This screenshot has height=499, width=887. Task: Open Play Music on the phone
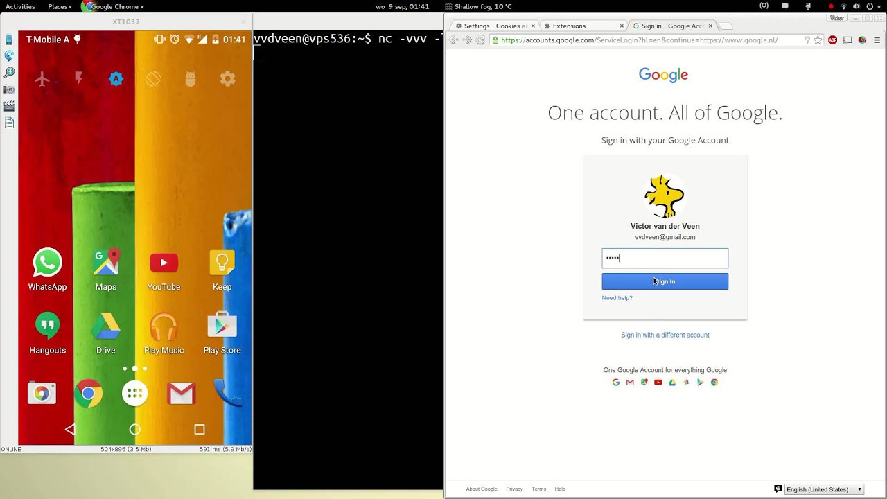[164, 326]
